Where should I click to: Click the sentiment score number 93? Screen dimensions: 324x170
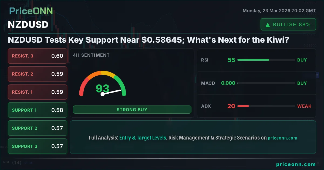(103, 88)
